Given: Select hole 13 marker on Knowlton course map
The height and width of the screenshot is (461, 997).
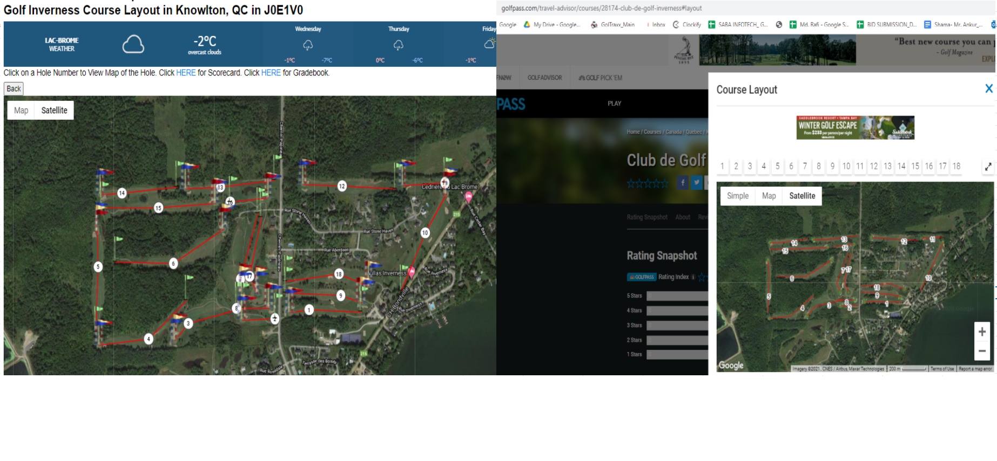Looking at the screenshot, I should pyautogui.click(x=220, y=187).
